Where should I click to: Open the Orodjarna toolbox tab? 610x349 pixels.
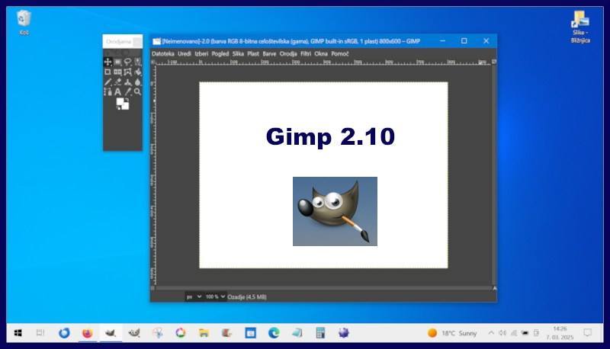pos(118,42)
